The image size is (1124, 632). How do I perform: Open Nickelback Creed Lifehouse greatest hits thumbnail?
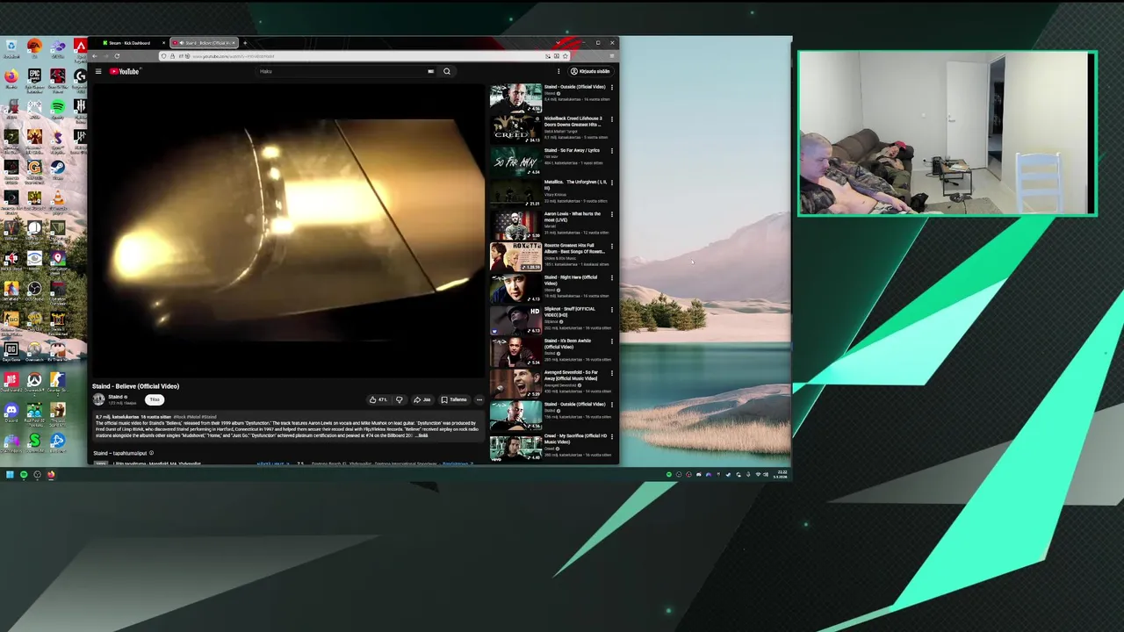coord(515,128)
